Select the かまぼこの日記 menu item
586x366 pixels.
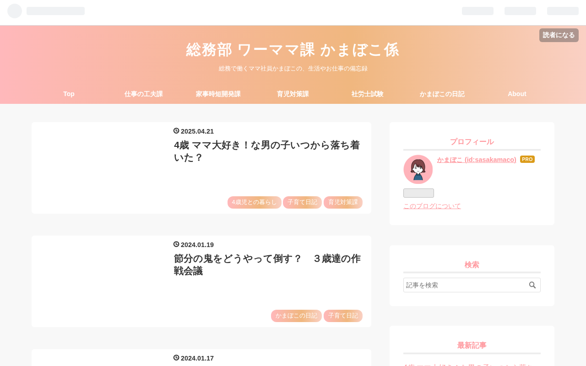click(x=442, y=94)
